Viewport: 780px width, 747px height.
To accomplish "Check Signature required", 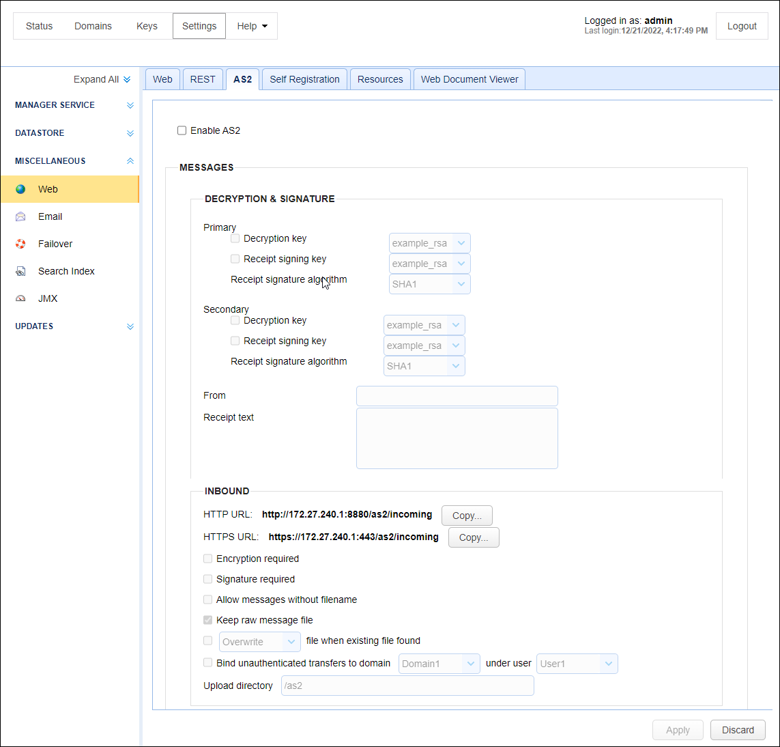I will (208, 579).
